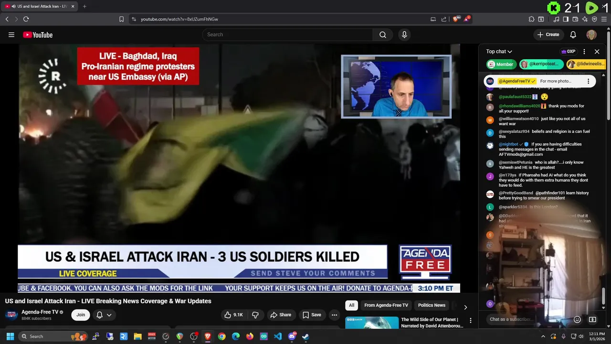
Task: Select the Politics News chip
Action: point(432,305)
